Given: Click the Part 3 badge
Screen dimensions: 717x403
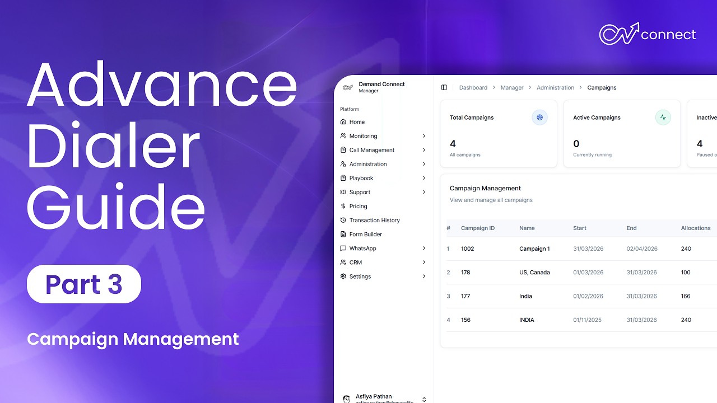Looking at the screenshot, I should pos(84,284).
